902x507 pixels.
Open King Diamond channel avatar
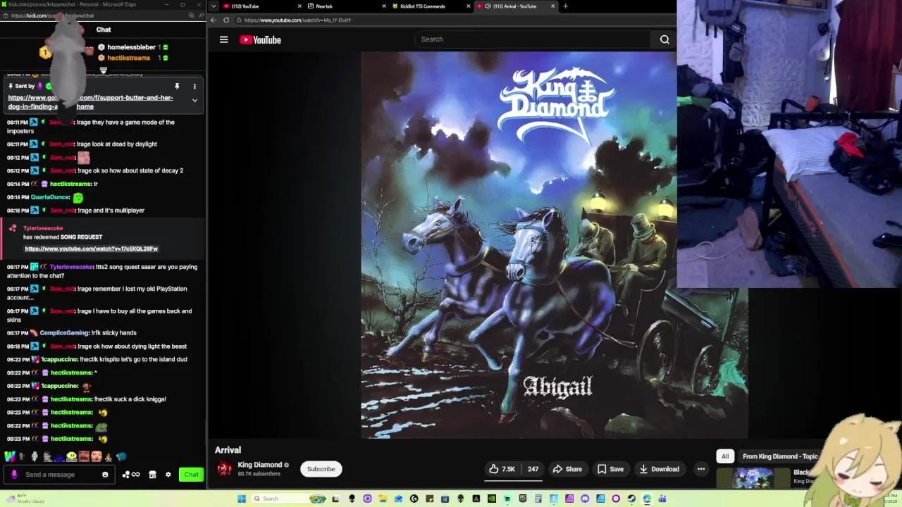coord(224,469)
